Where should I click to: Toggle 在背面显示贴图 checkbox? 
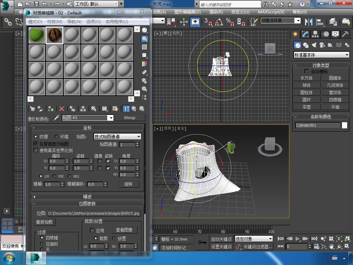coord(36,144)
